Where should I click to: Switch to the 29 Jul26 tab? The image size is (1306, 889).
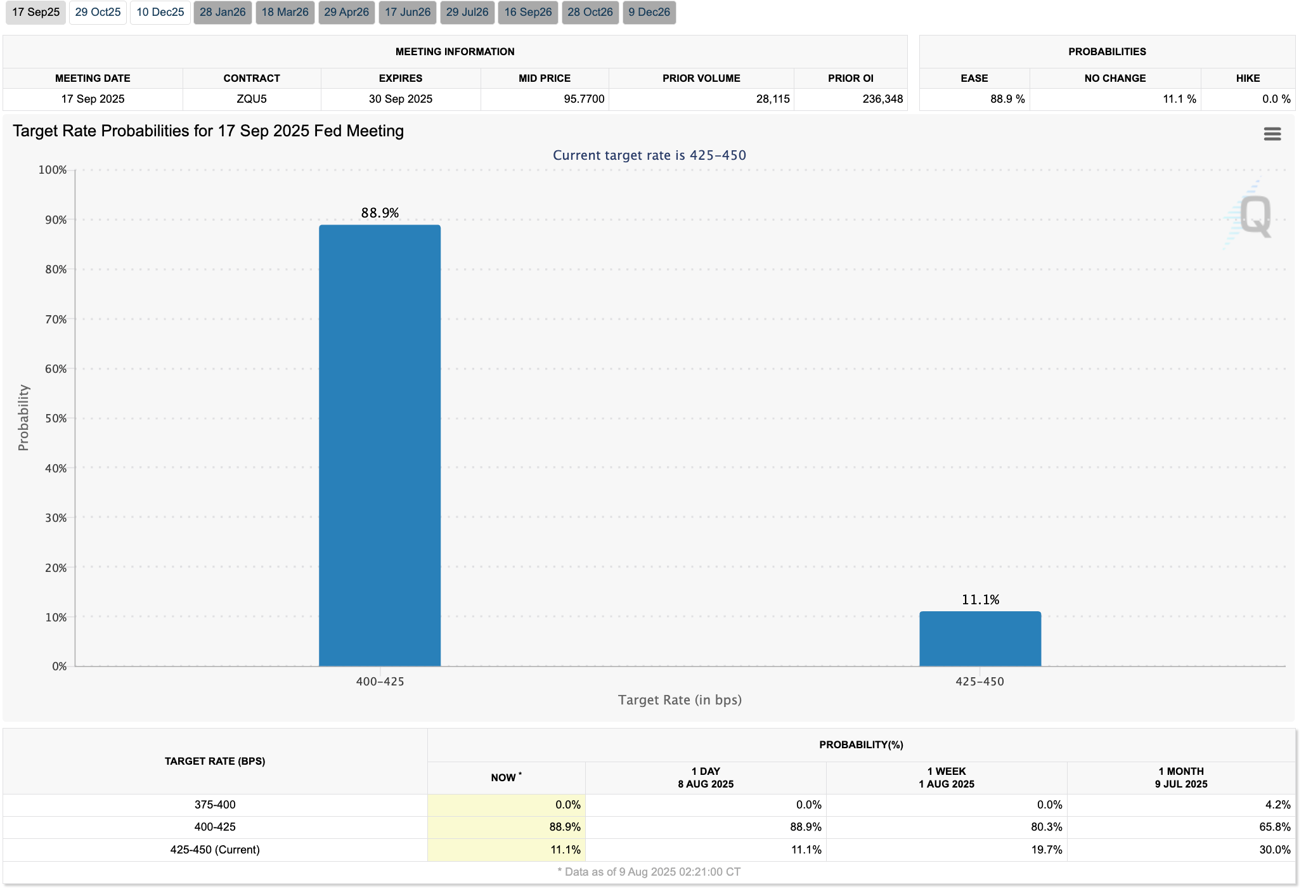(467, 12)
